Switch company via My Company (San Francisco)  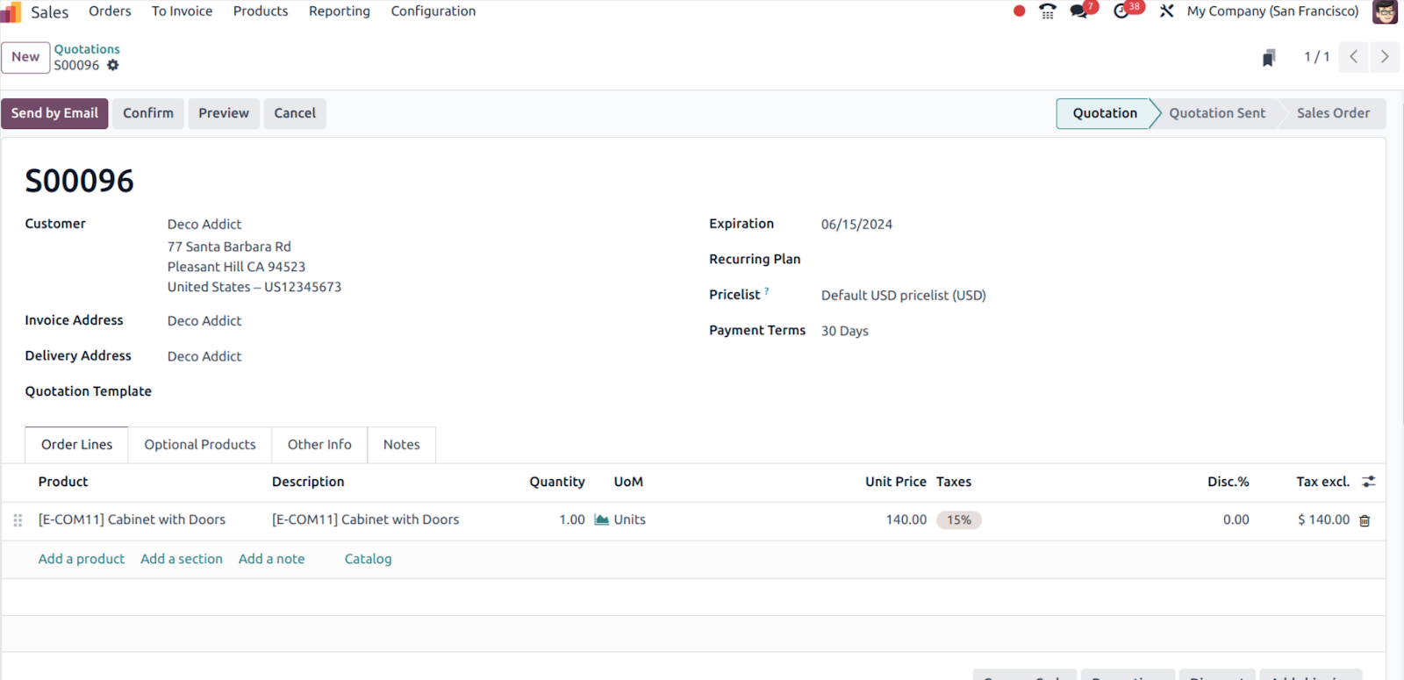[1272, 11]
